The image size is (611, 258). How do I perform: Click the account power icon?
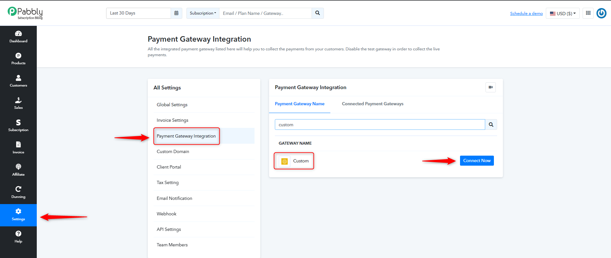(601, 13)
